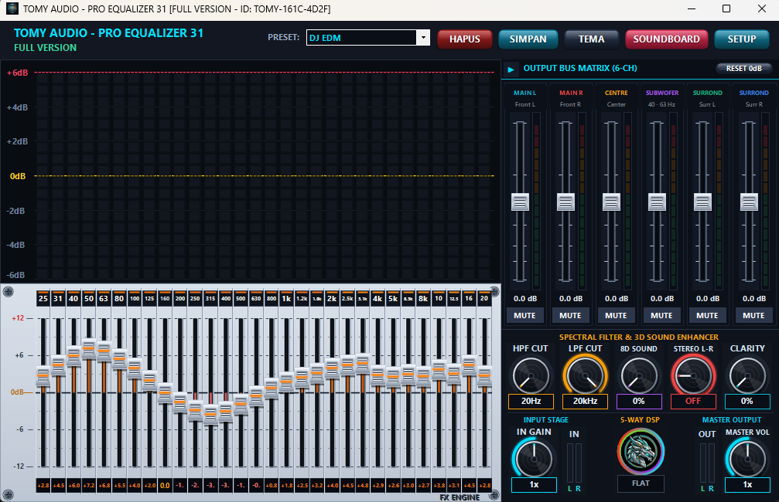Click the 8k frequency label
Image resolution: width=779 pixels, height=502 pixels.
(423, 298)
